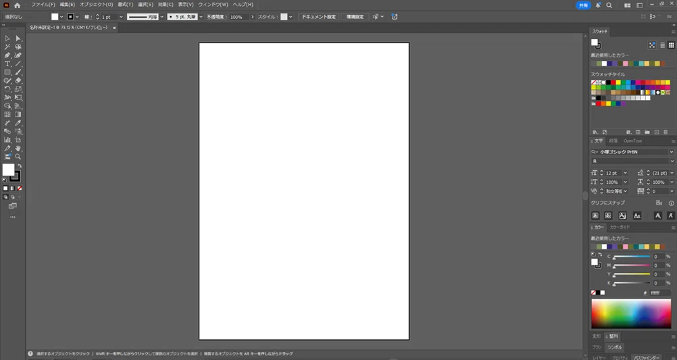The width and height of the screenshot is (677, 360).
Task: Select the Magic Wand tool
Action: click(7, 47)
